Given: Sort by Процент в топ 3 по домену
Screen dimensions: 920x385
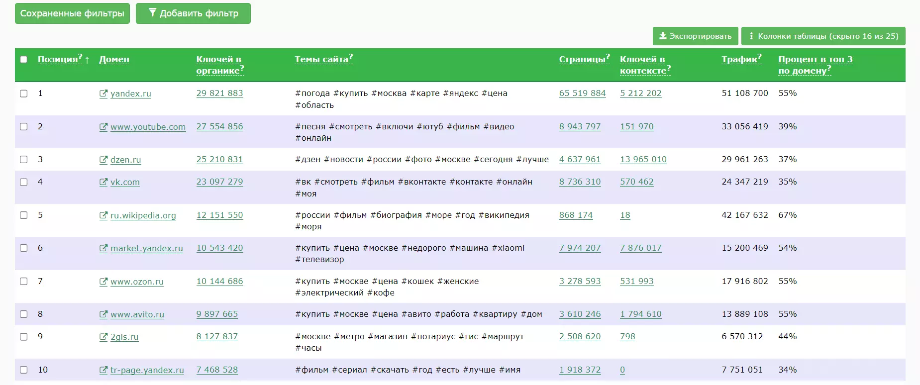Looking at the screenshot, I should pyautogui.click(x=815, y=65).
